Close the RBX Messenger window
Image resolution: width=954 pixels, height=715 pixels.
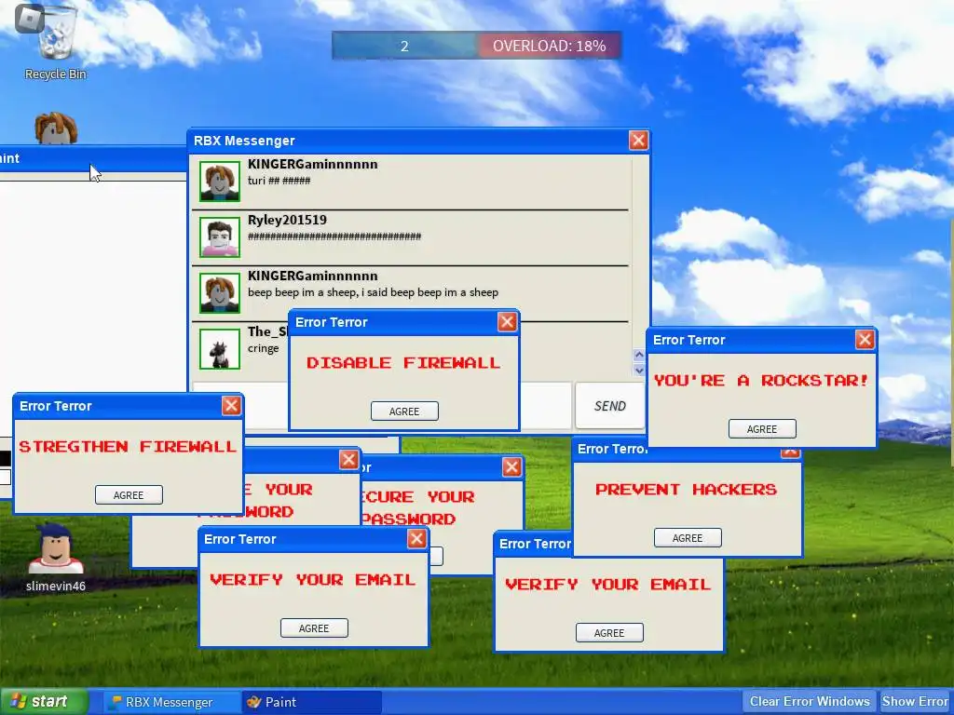click(x=638, y=141)
